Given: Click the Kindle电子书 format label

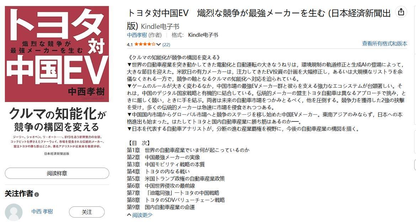Looking at the screenshot, I should click(203, 35).
